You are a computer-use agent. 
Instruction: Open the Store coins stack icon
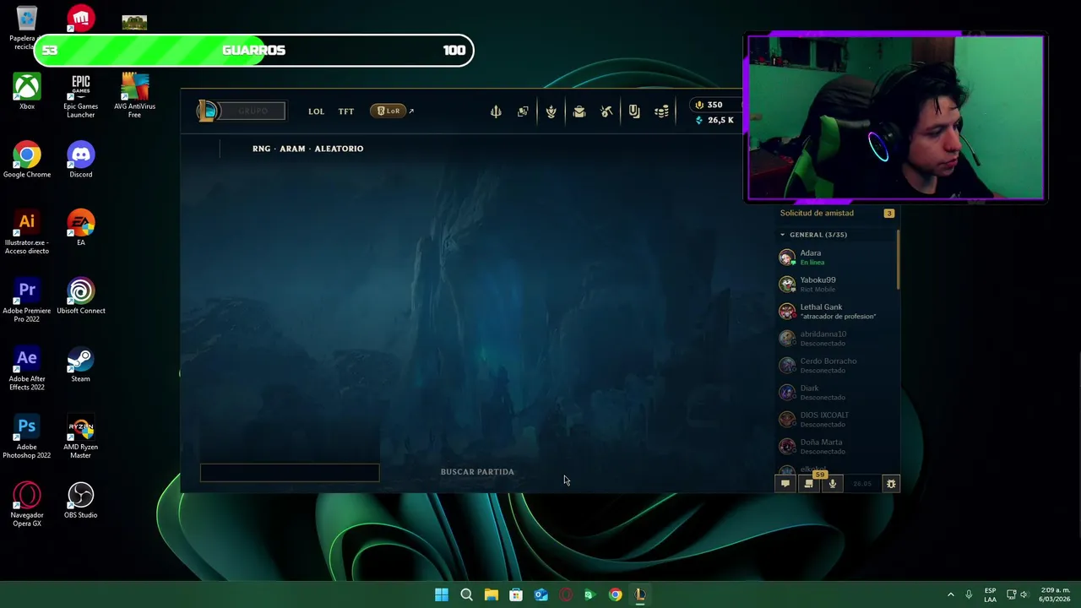click(x=662, y=111)
